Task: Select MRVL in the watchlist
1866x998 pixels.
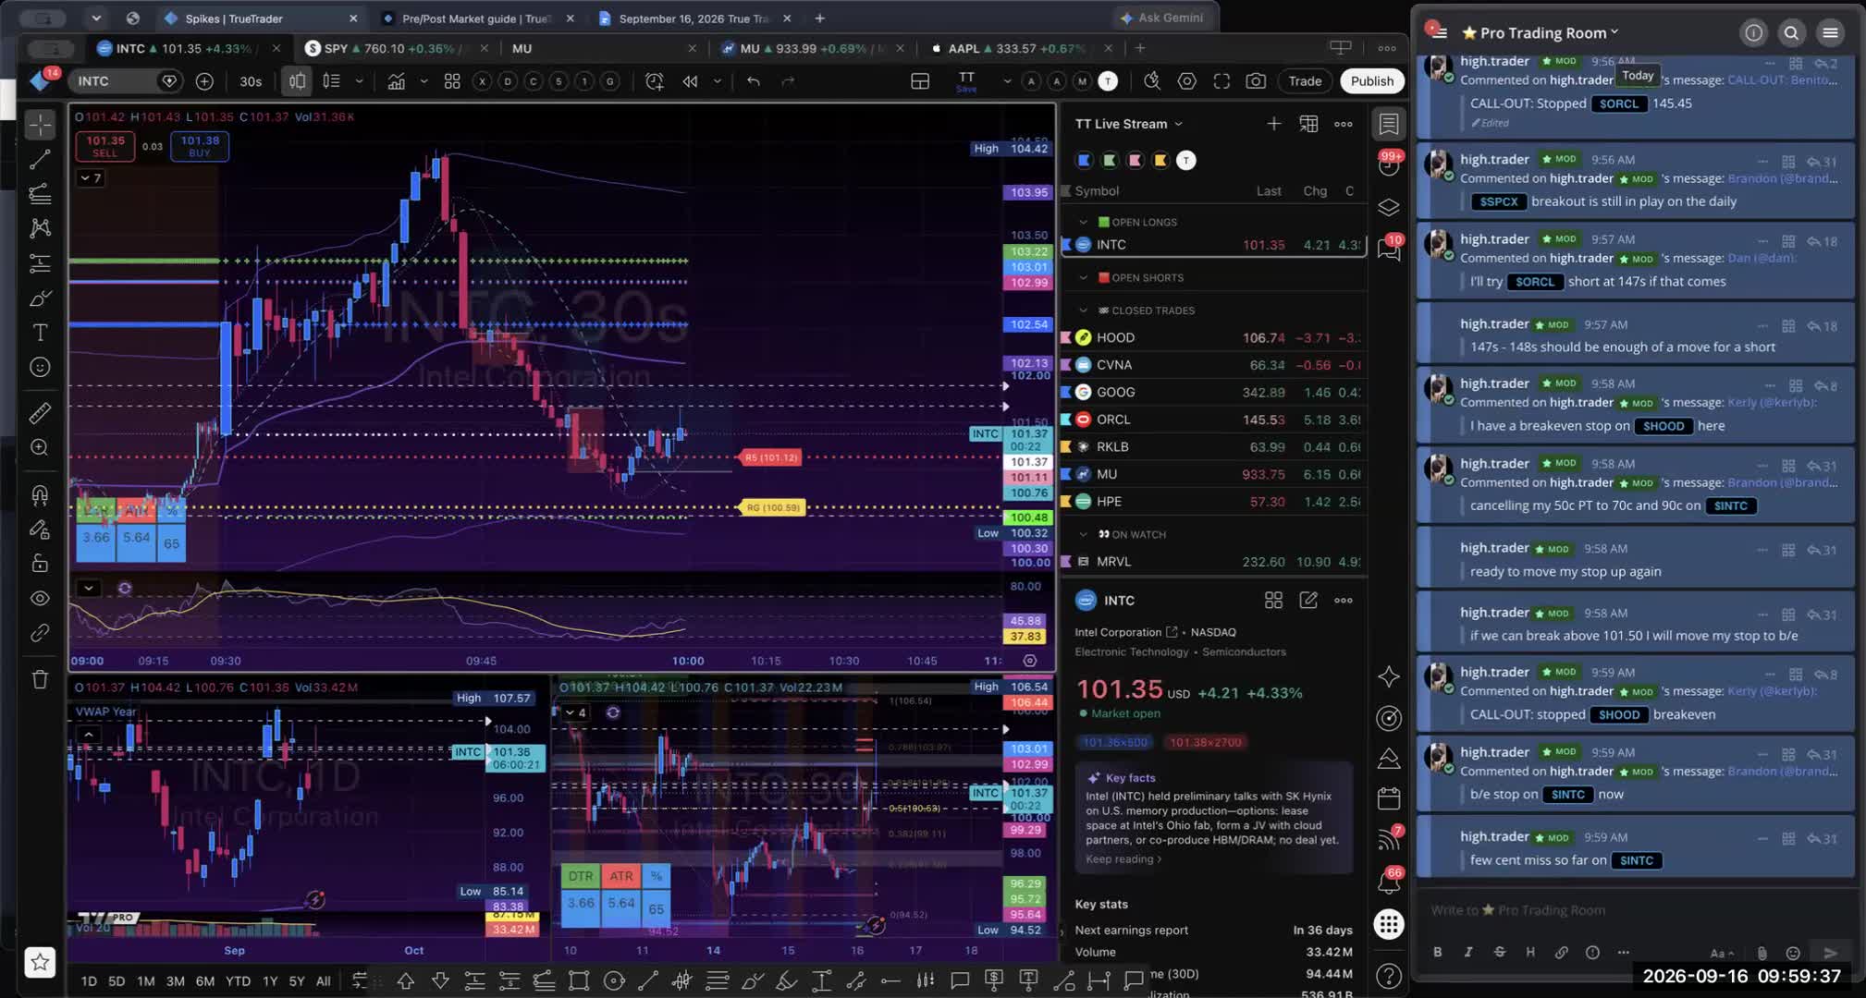Action: pyautogui.click(x=1213, y=562)
